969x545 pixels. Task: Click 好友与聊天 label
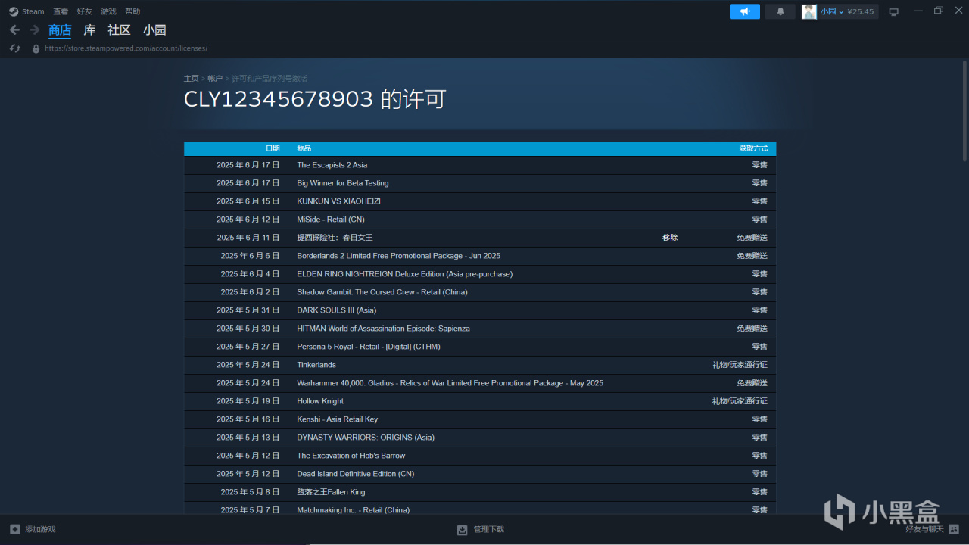(925, 529)
